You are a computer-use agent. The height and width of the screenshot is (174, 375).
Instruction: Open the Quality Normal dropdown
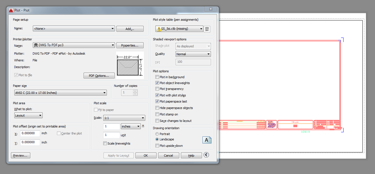[193, 54]
